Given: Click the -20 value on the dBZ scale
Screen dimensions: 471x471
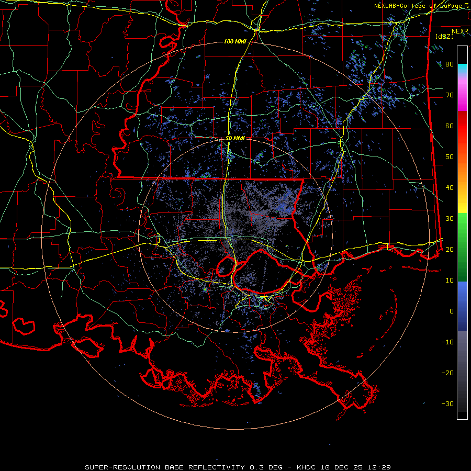Looking at the screenshot, I should (x=447, y=373).
